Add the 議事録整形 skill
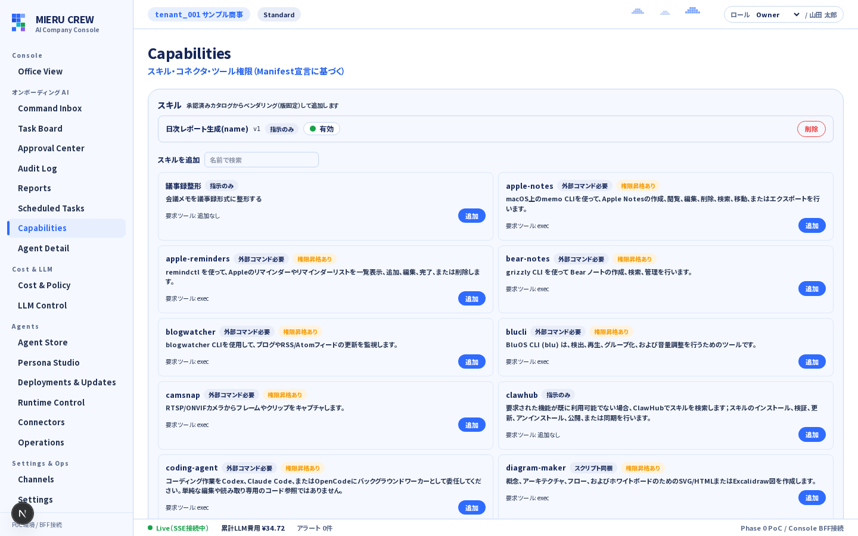 [x=472, y=216]
